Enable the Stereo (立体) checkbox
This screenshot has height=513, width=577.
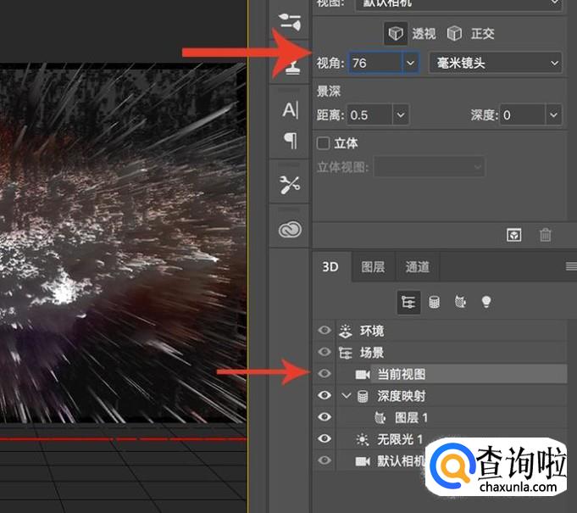point(323,143)
